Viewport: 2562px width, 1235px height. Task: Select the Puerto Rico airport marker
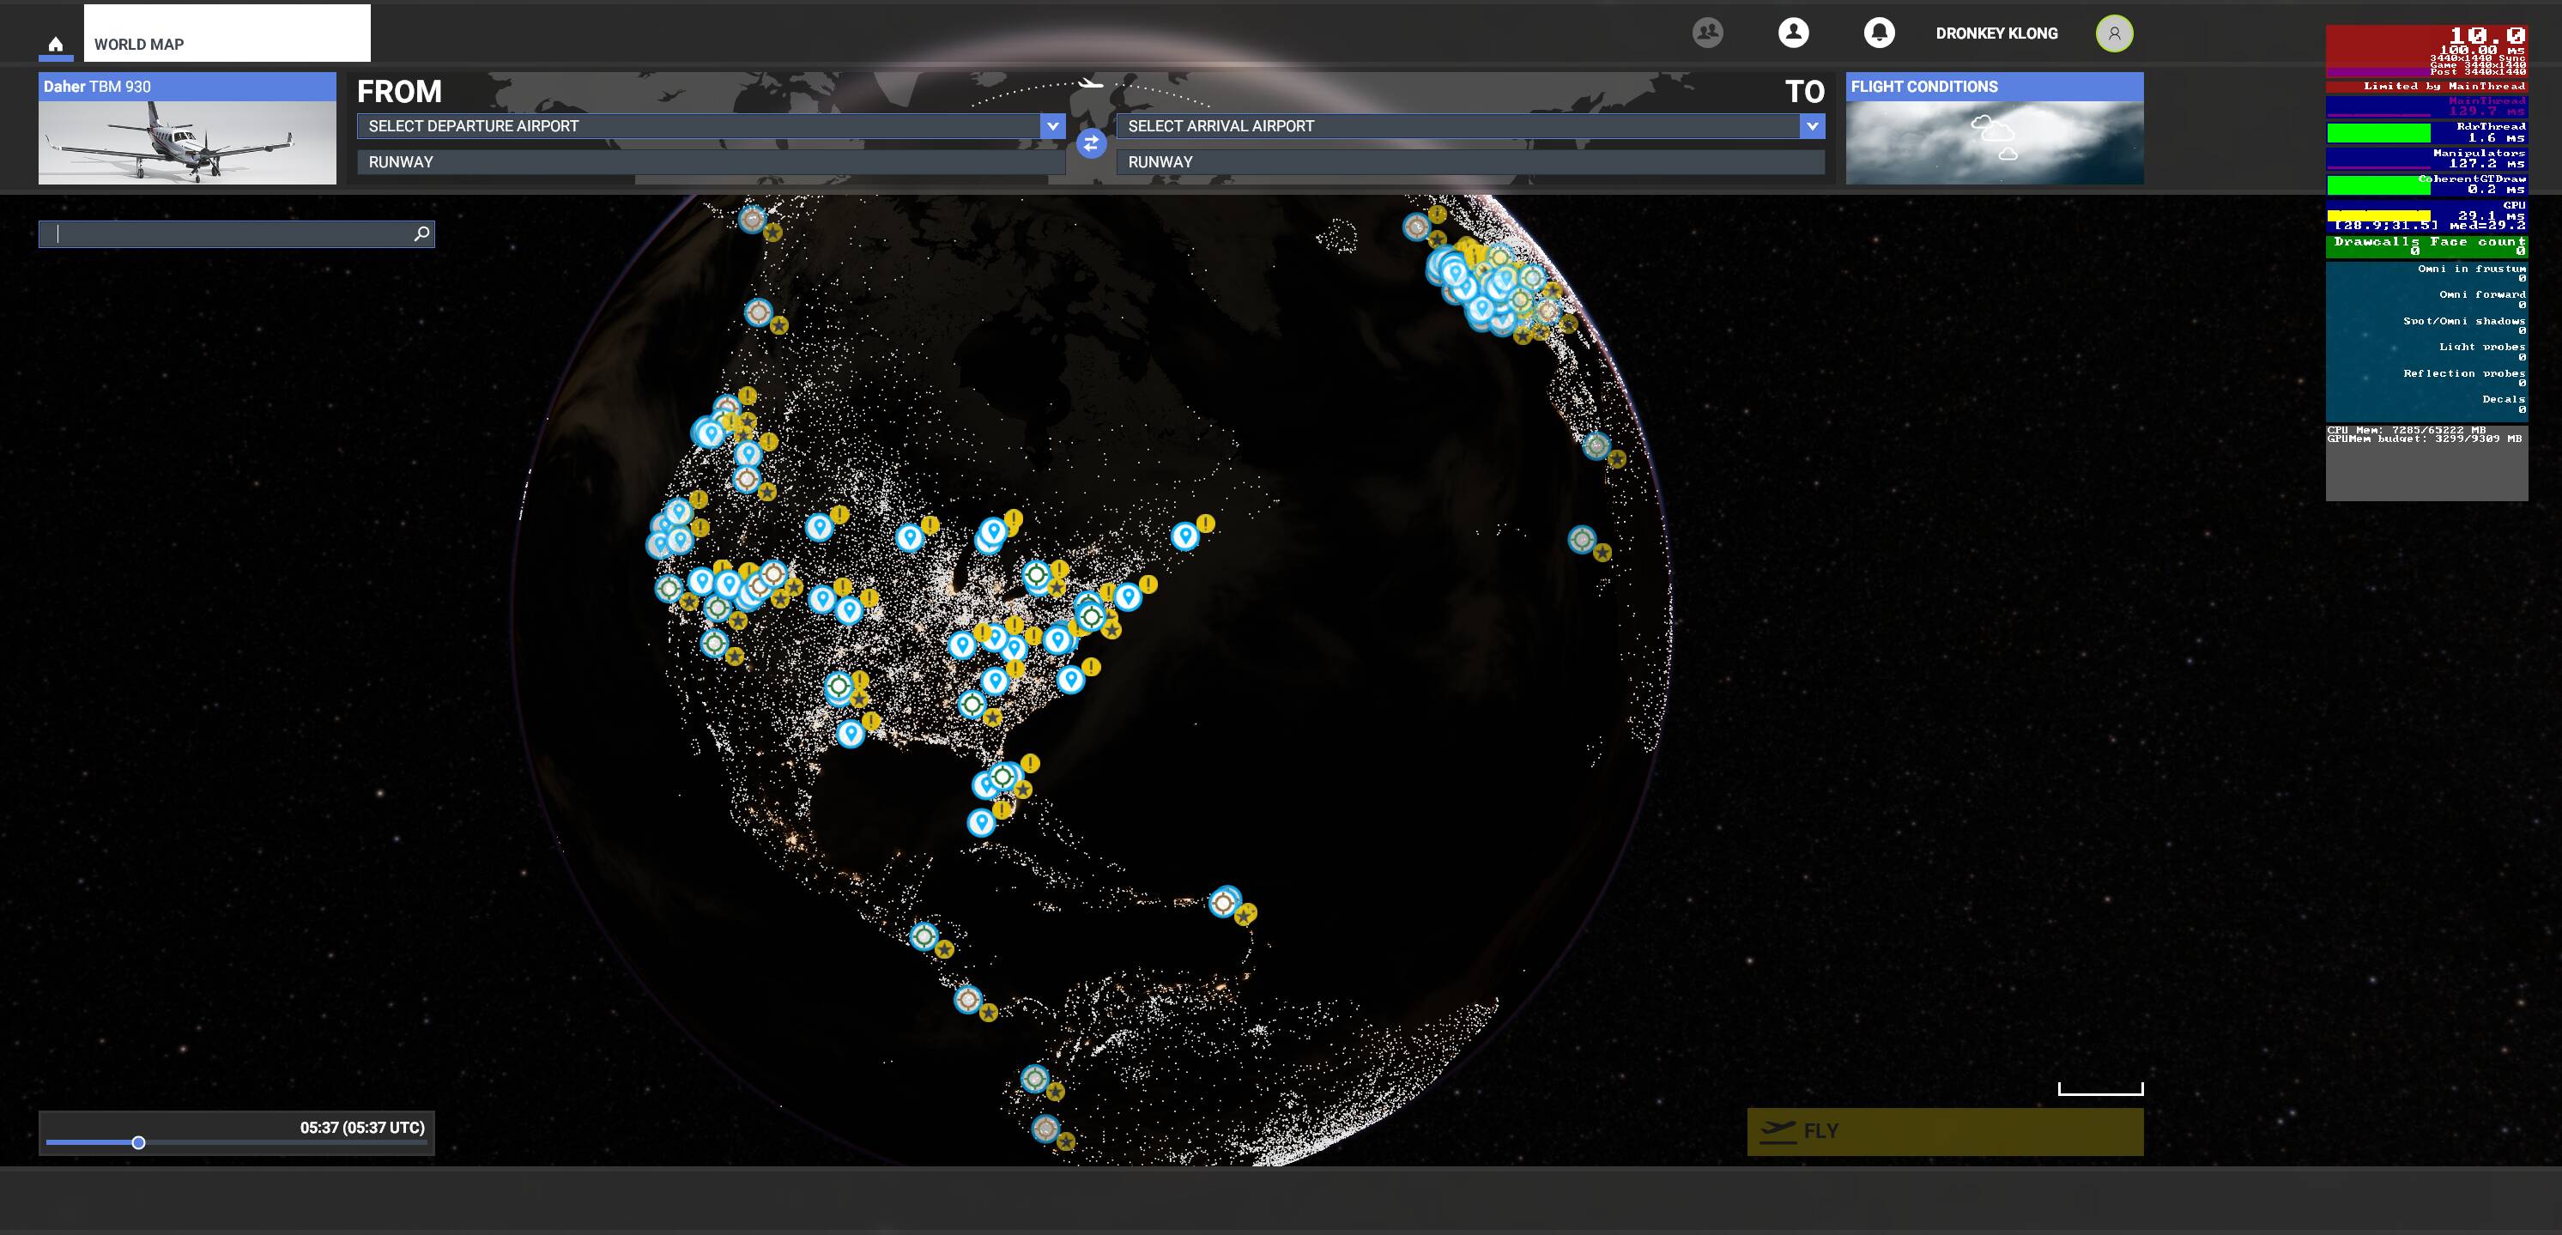pyautogui.click(x=1223, y=903)
